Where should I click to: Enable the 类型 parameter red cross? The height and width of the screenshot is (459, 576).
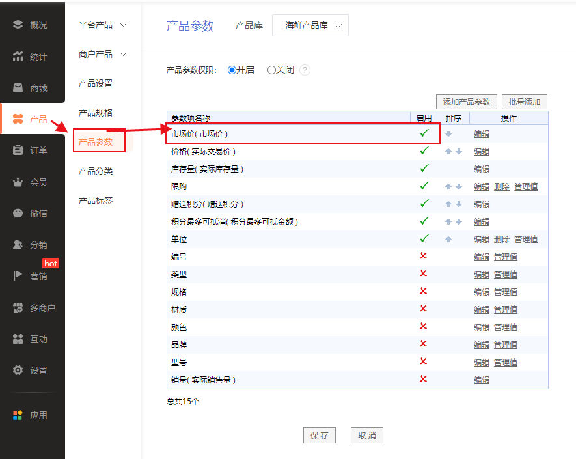(423, 273)
